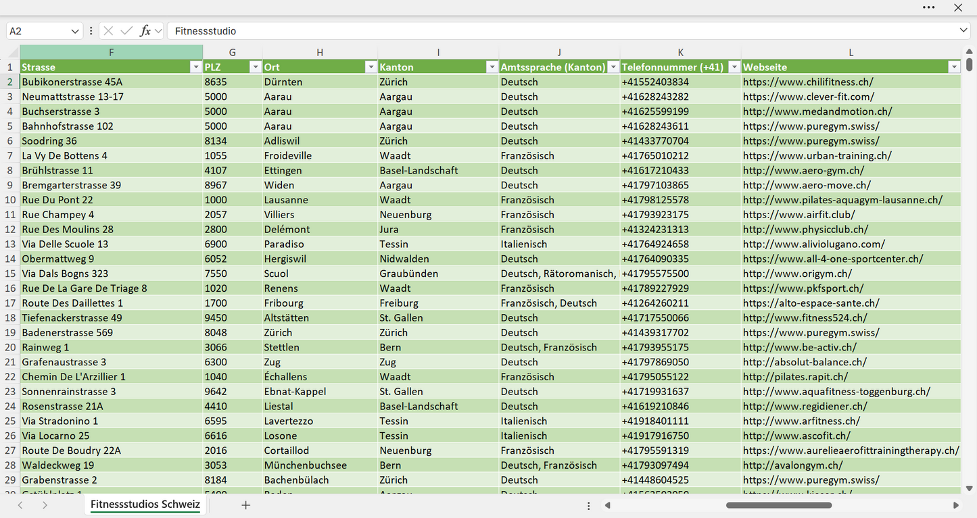The width and height of the screenshot is (977, 518).
Task: Click the Select All corner triangle
Action: click(x=13, y=53)
